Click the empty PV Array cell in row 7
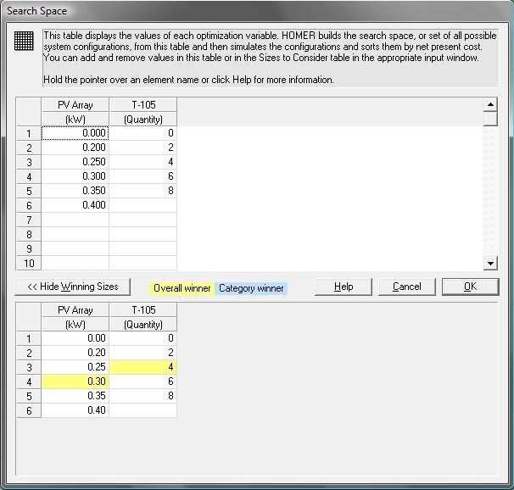Image resolution: width=514 pixels, height=490 pixels. coord(75,220)
